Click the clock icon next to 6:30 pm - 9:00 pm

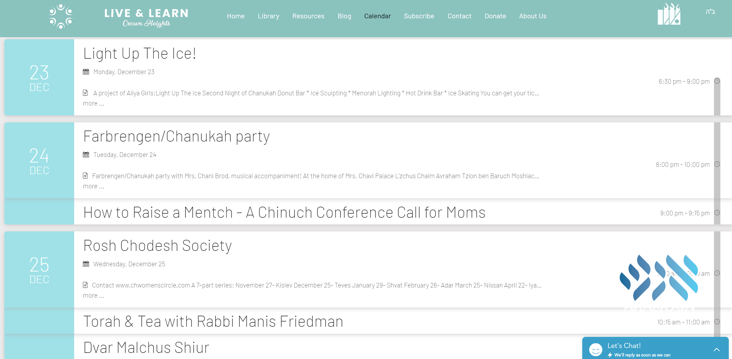[717, 81]
